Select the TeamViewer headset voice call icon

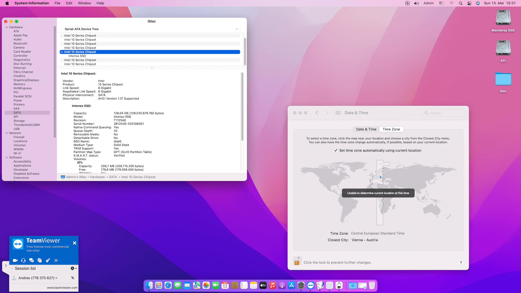coord(23,260)
